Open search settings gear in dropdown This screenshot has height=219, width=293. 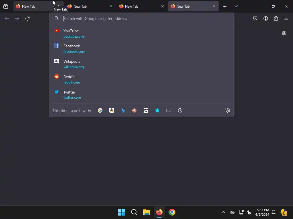click(227, 110)
